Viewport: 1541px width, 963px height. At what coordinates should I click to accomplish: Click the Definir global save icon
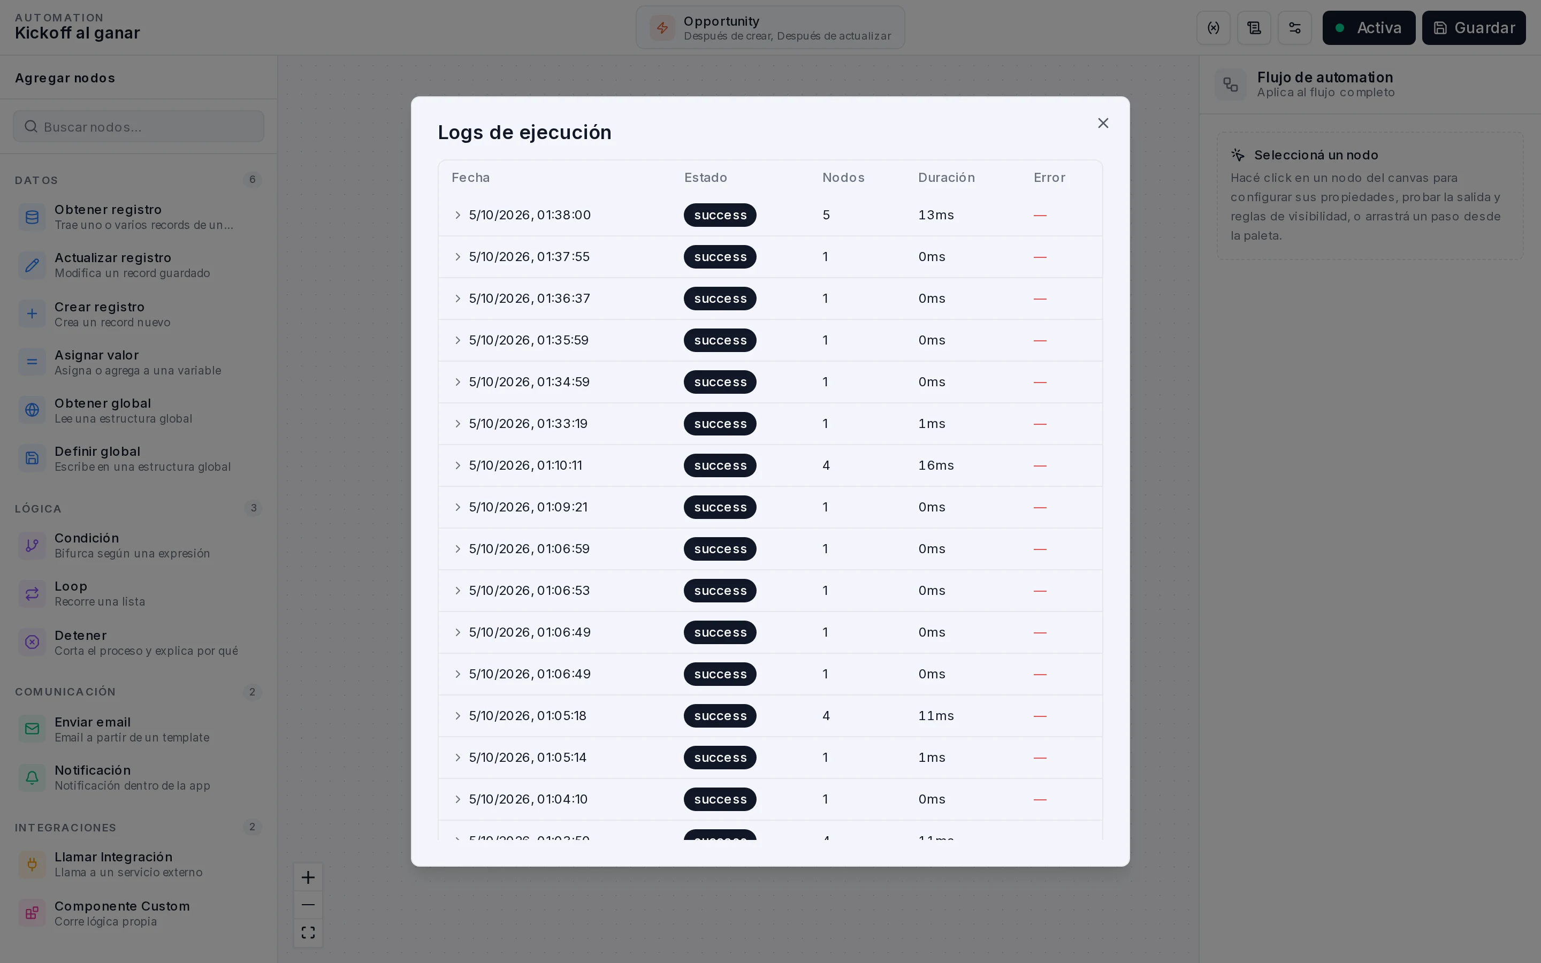32,458
